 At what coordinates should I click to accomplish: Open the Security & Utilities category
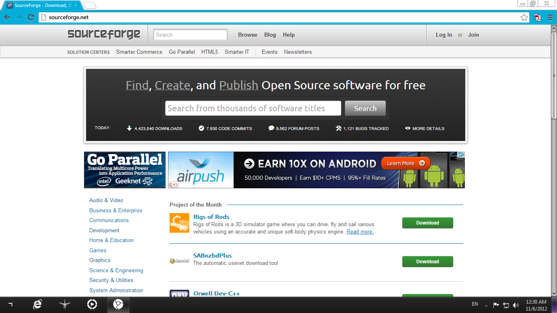pyautogui.click(x=111, y=280)
